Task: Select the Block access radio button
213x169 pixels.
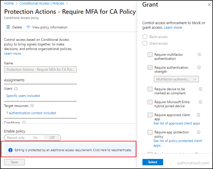Action: tap(145, 37)
